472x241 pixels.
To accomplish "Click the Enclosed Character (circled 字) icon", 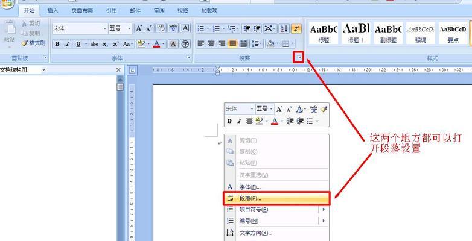I will (185, 44).
